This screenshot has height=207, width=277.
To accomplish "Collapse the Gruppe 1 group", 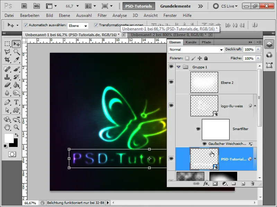I will tap(179, 67).
